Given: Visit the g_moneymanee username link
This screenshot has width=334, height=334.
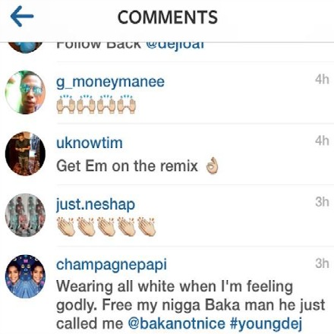Looking at the screenshot, I should (110, 82).
